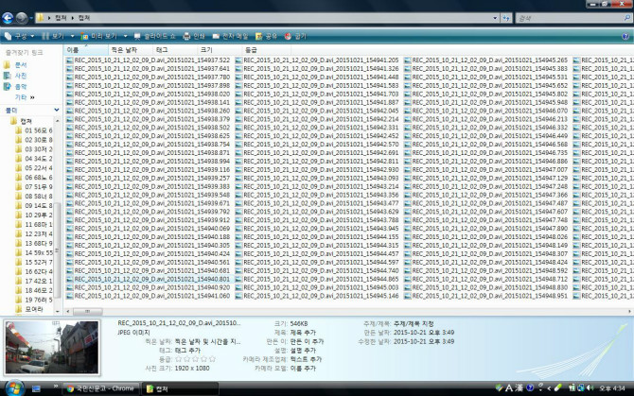This screenshot has width=634, height=396.
Task: Expand the arrow next to 미리 보기
Action: [125, 36]
